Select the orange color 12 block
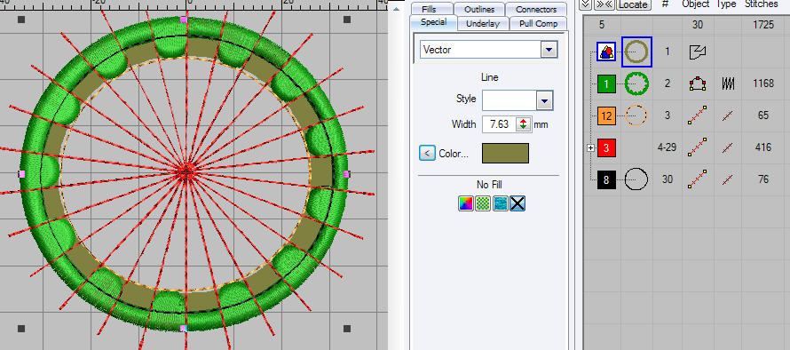Viewport: 790px width, 350px height. (606, 116)
